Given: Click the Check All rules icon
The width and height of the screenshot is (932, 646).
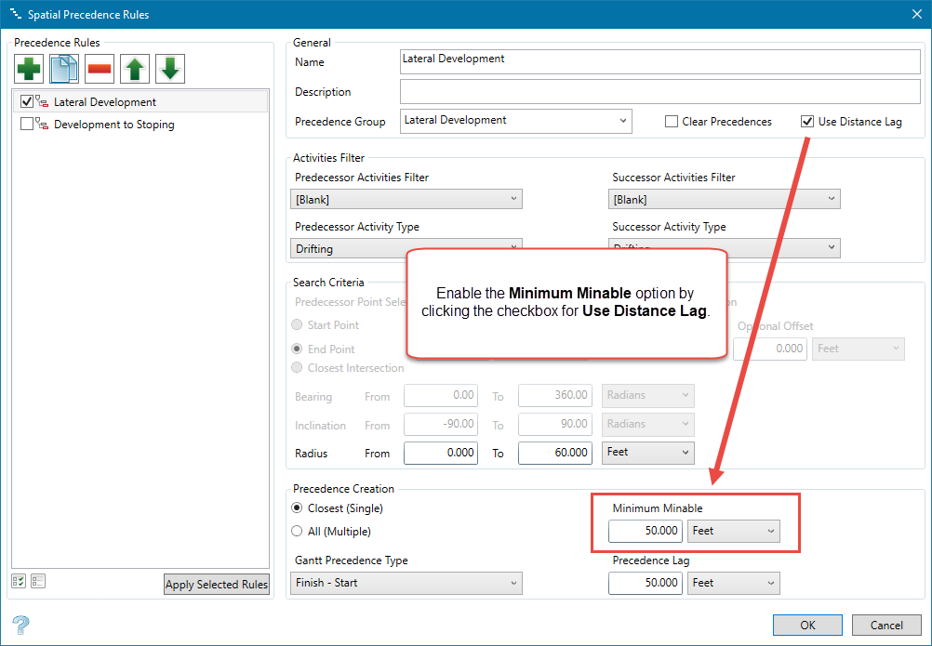Looking at the screenshot, I should click(19, 581).
